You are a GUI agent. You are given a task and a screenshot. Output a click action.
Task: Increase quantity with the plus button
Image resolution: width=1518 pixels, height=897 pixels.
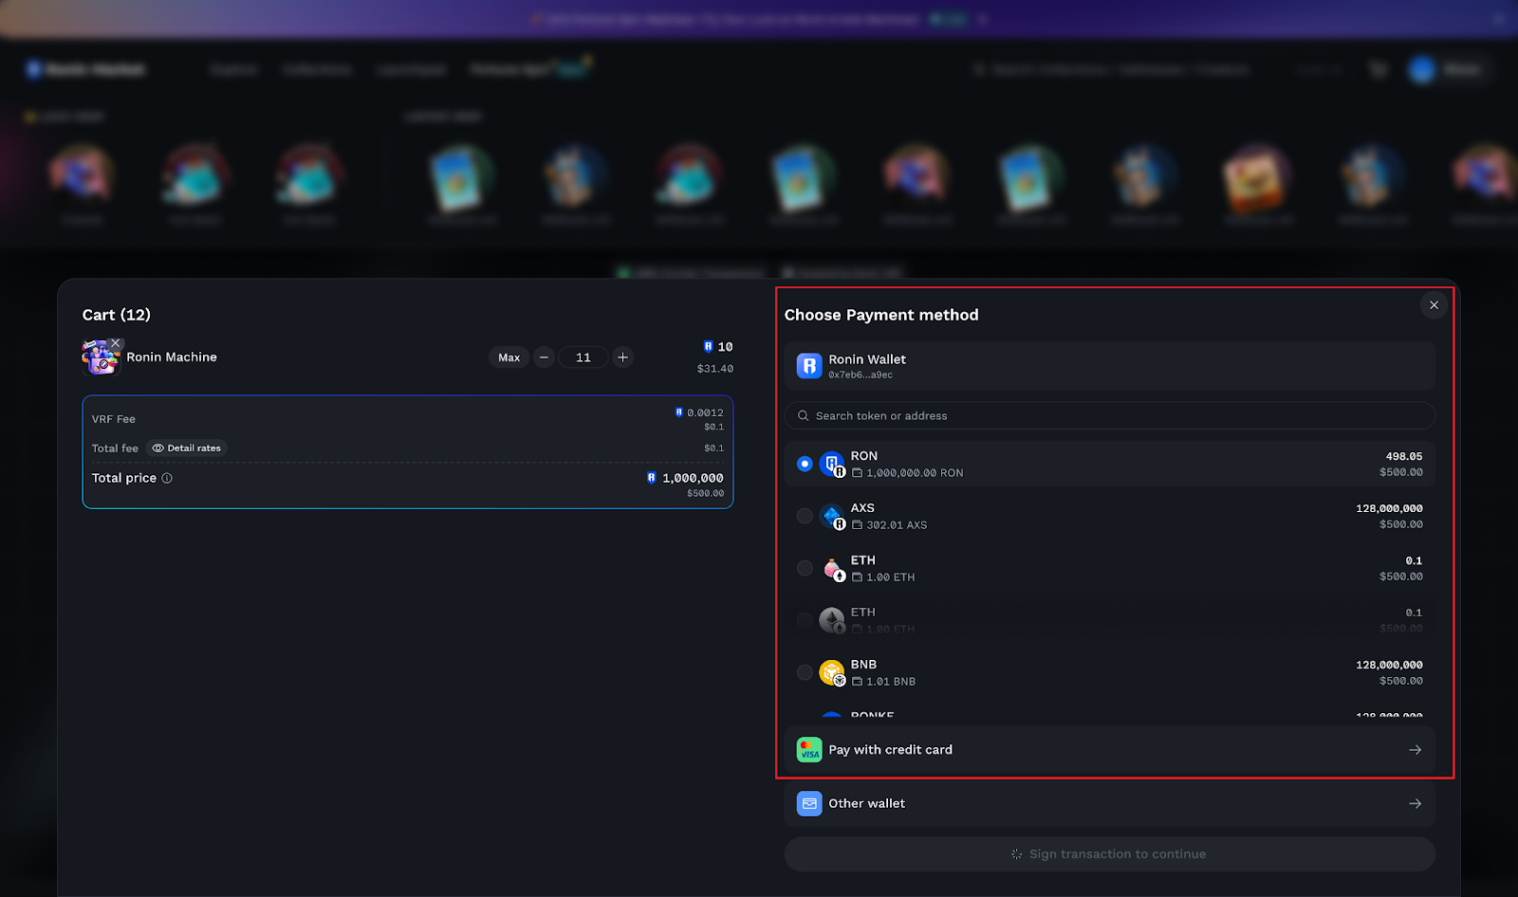pyautogui.click(x=622, y=357)
